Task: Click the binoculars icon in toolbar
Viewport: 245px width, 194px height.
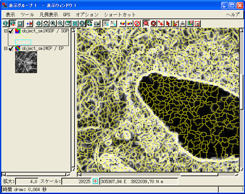Action: coord(46,24)
